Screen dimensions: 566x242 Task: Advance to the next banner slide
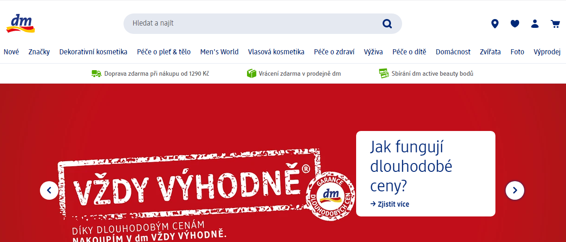pos(514,190)
